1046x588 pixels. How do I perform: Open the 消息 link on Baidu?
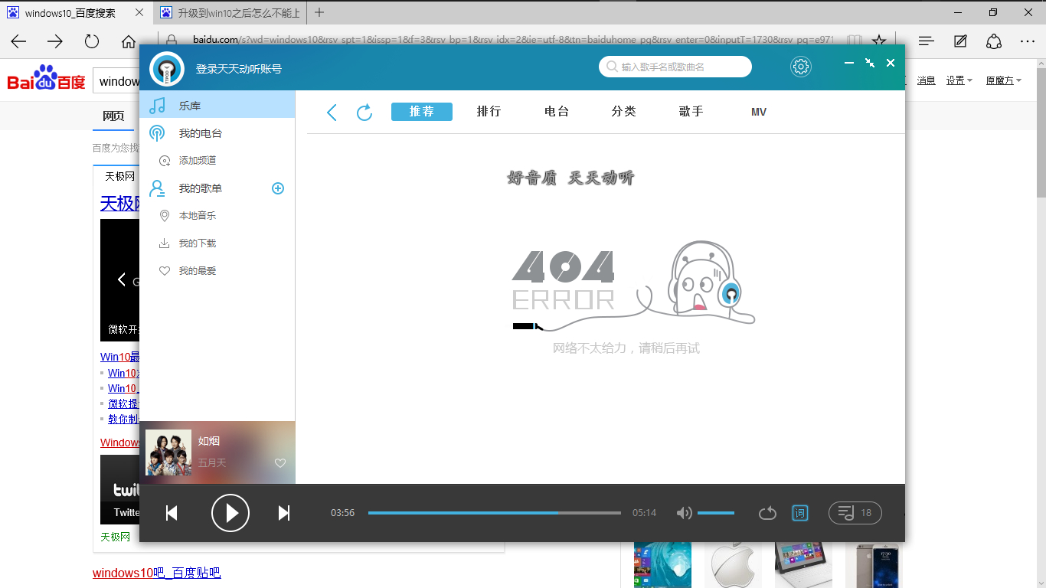pos(926,80)
